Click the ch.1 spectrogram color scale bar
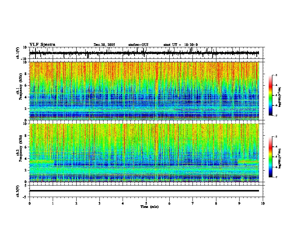Viewport: 296px width, 228px height. pyautogui.click(x=271, y=95)
